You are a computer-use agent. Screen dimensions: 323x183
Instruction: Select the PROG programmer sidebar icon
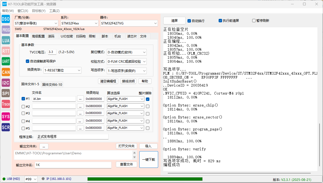6,30
